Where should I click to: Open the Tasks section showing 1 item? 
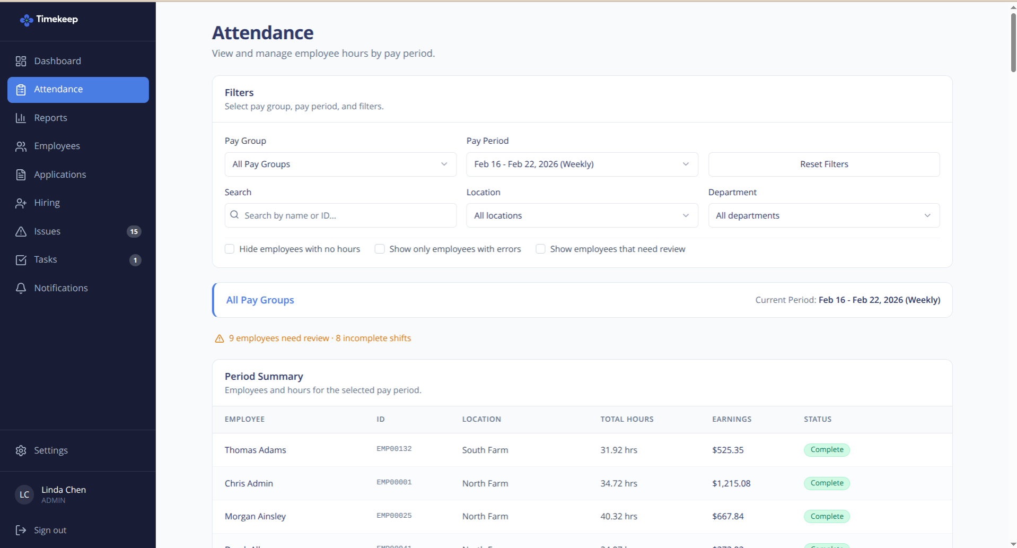pos(46,259)
